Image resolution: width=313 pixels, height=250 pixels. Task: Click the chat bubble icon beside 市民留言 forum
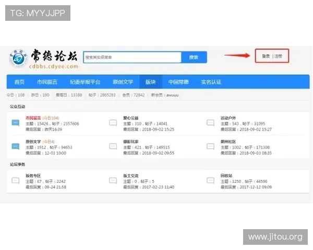coord(16,123)
